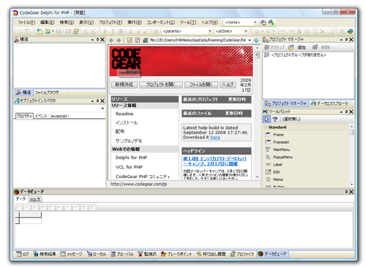Screen dimensions: 366x267
Task: Click the triangle arrow on ツールパレット panel header
Action: click(341, 112)
